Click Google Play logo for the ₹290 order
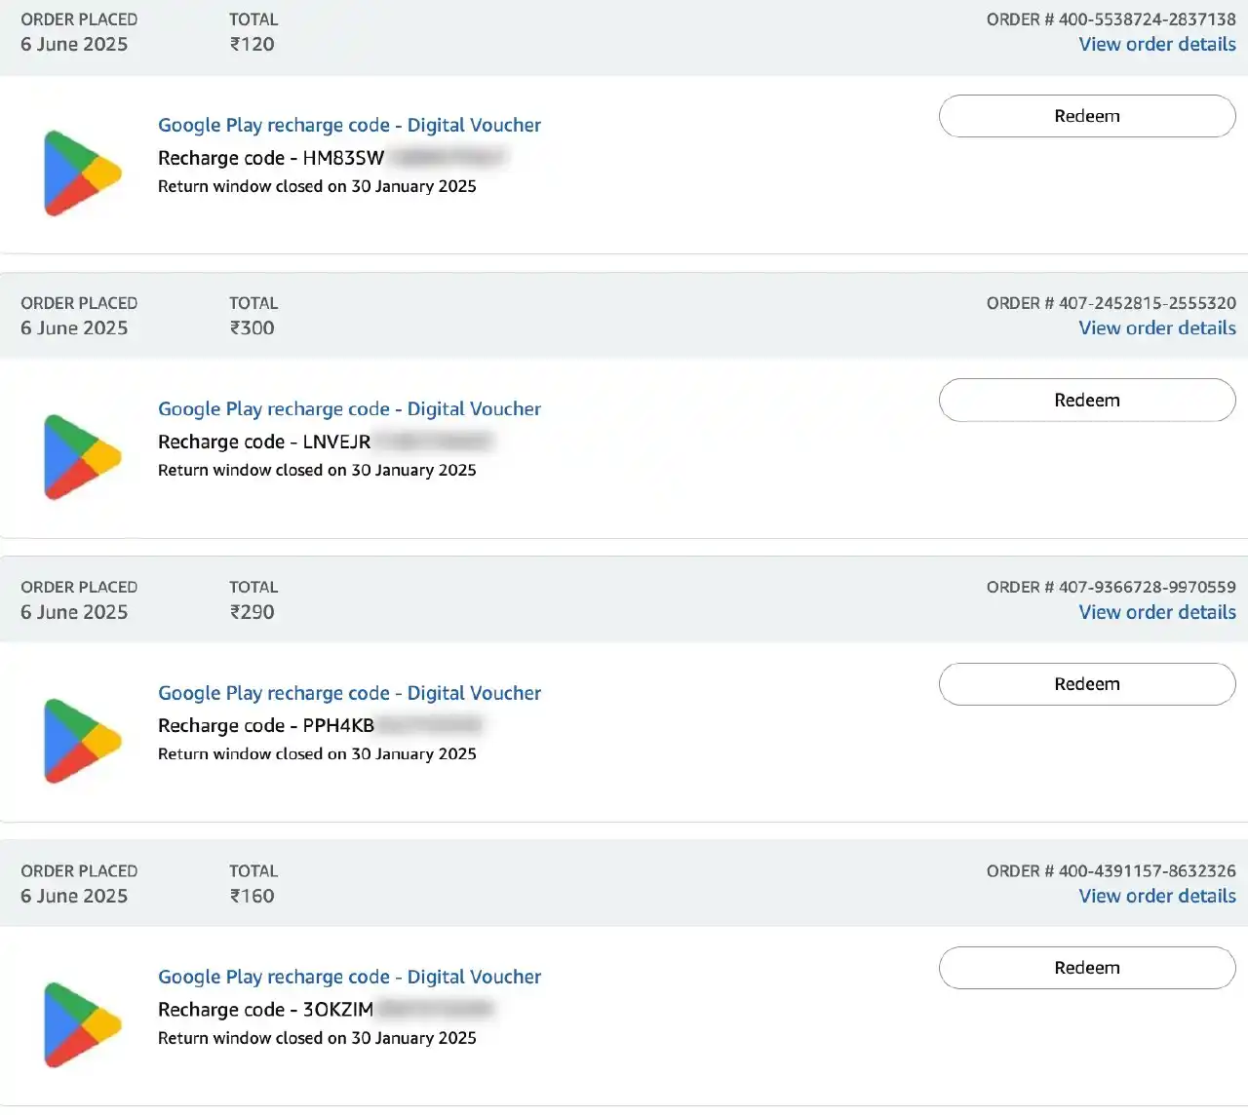This screenshot has height=1115, width=1248. (83, 741)
